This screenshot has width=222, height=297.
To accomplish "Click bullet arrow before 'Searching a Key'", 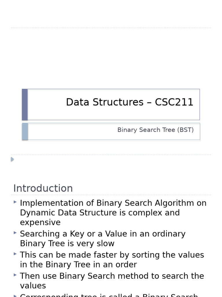I will [x=15, y=233].
